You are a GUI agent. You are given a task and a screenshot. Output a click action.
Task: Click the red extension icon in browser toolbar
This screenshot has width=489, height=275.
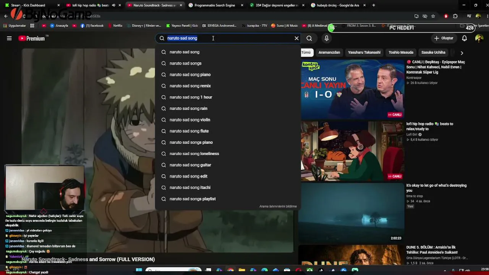pos(446,16)
